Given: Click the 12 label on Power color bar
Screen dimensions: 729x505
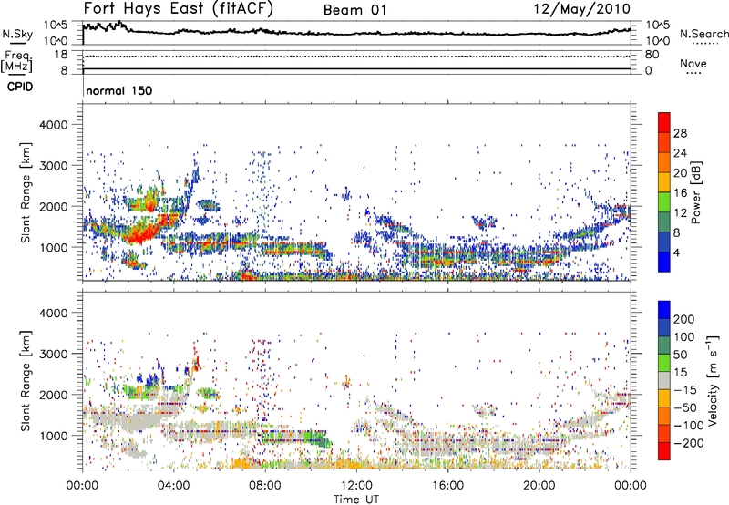Looking at the screenshot, I should (x=680, y=213).
